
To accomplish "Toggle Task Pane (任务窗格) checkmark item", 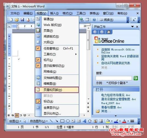I will [57, 48].
